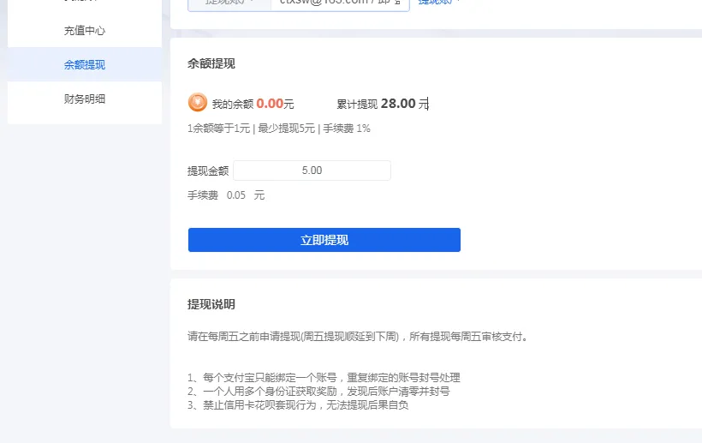Open 充值中心 in the sidebar

[x=84, y=31]
